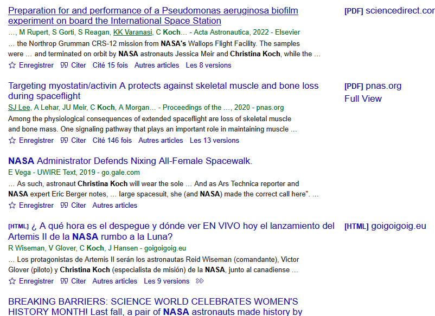
Task: Open author KK Varanasi's profile
Action: coord(132,32)
